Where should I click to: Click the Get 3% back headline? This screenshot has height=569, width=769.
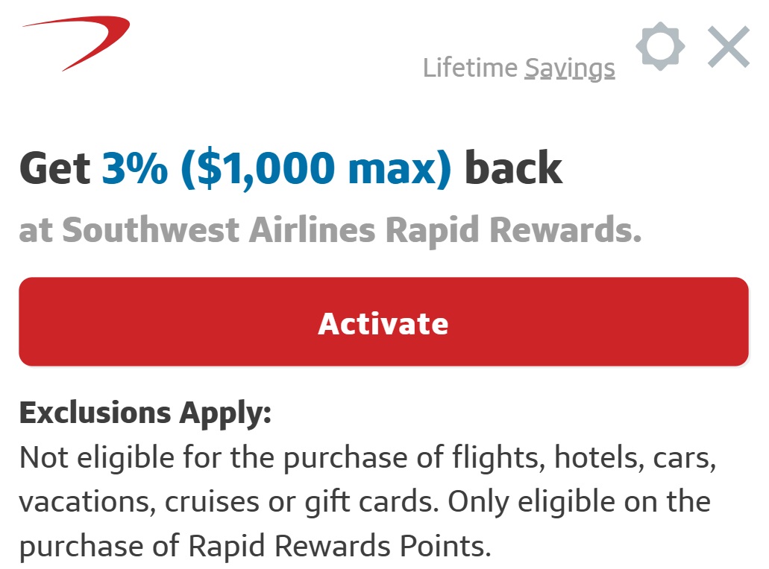[x=291, y=168]
